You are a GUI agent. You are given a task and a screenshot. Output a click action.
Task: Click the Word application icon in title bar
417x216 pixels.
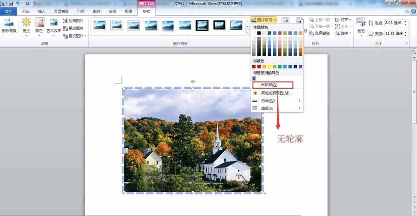pyautogui.click(x=3, y=3)
